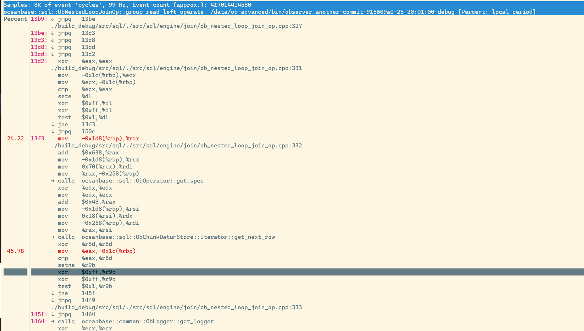The image size is (584, 331).
Task: Click source path line ending in 'cpp:332'
Action: coord(177,145)
